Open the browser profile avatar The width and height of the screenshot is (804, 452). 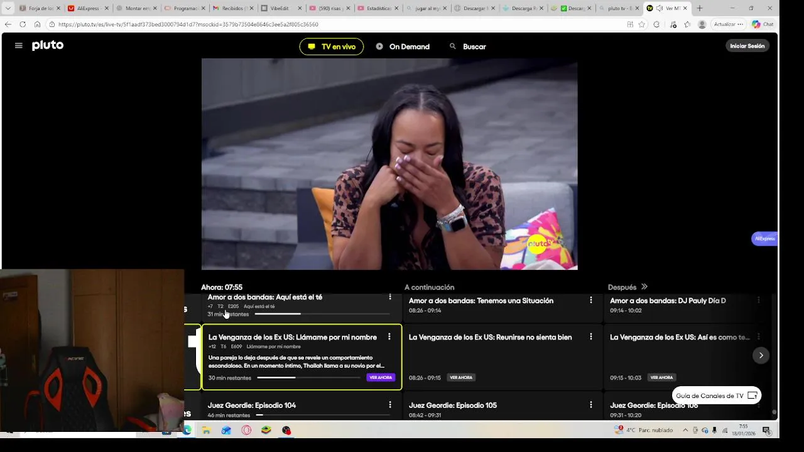(702, 24)
